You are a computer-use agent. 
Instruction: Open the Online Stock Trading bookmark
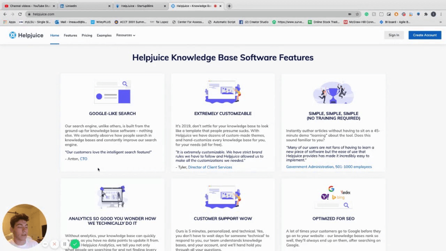click(x=324, y=22)
